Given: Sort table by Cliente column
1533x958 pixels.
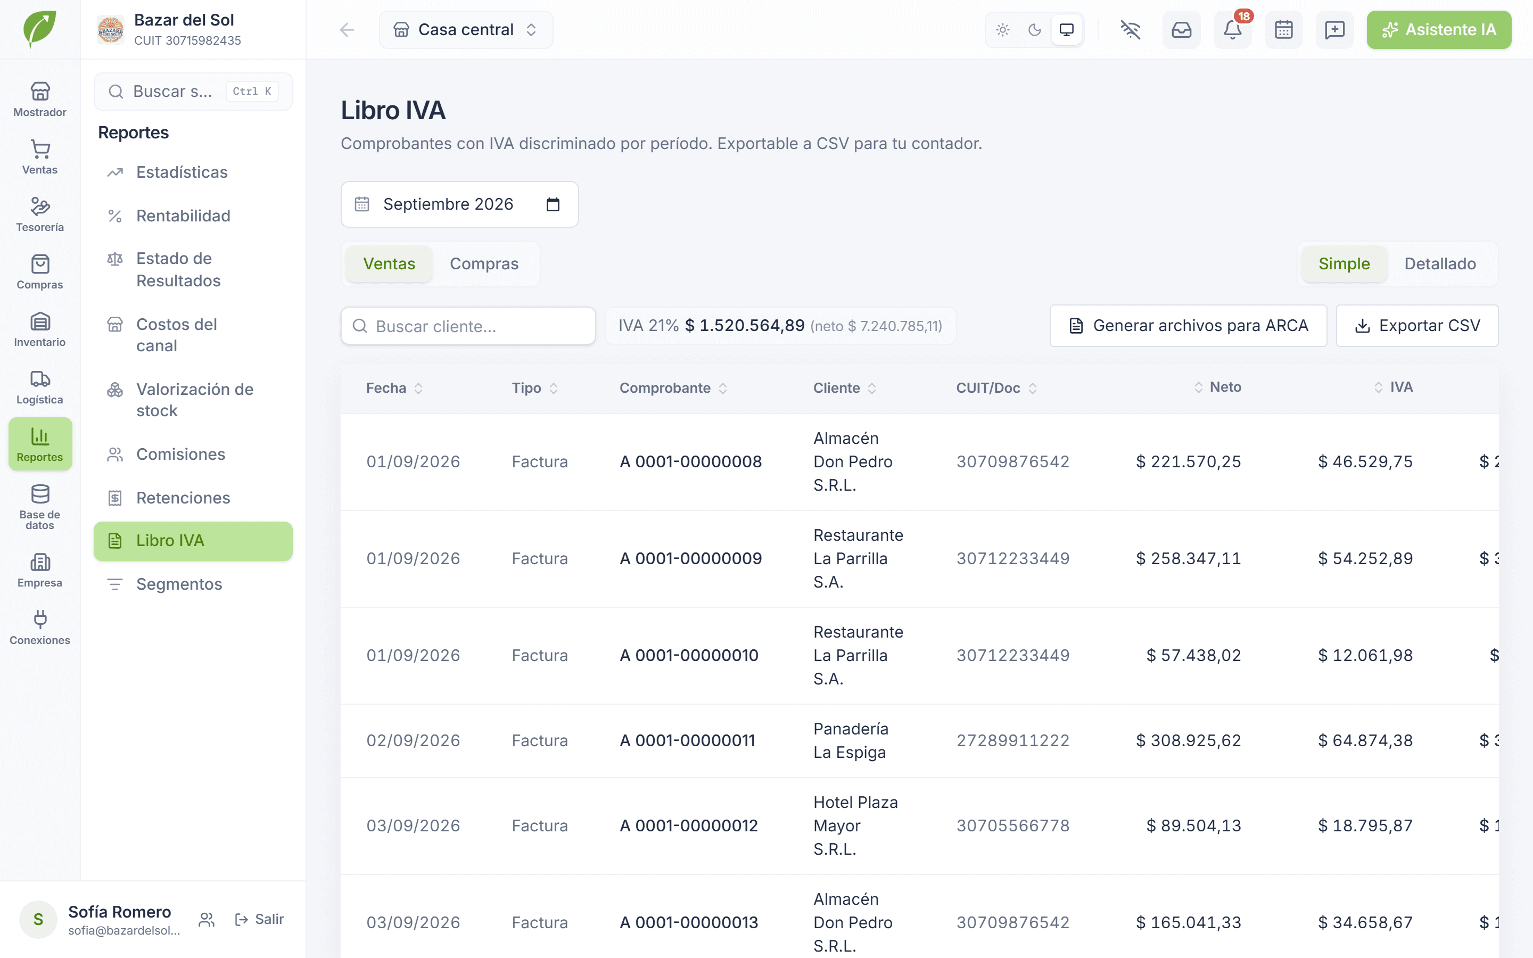Looking at the screenshot, I should [845, 388].
